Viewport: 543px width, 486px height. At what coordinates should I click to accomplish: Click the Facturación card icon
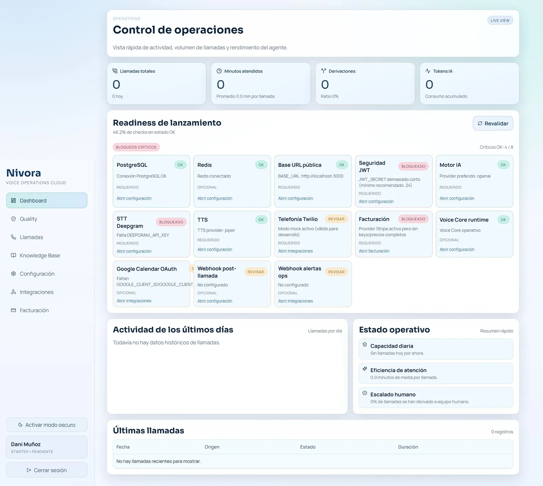point(14,310)
